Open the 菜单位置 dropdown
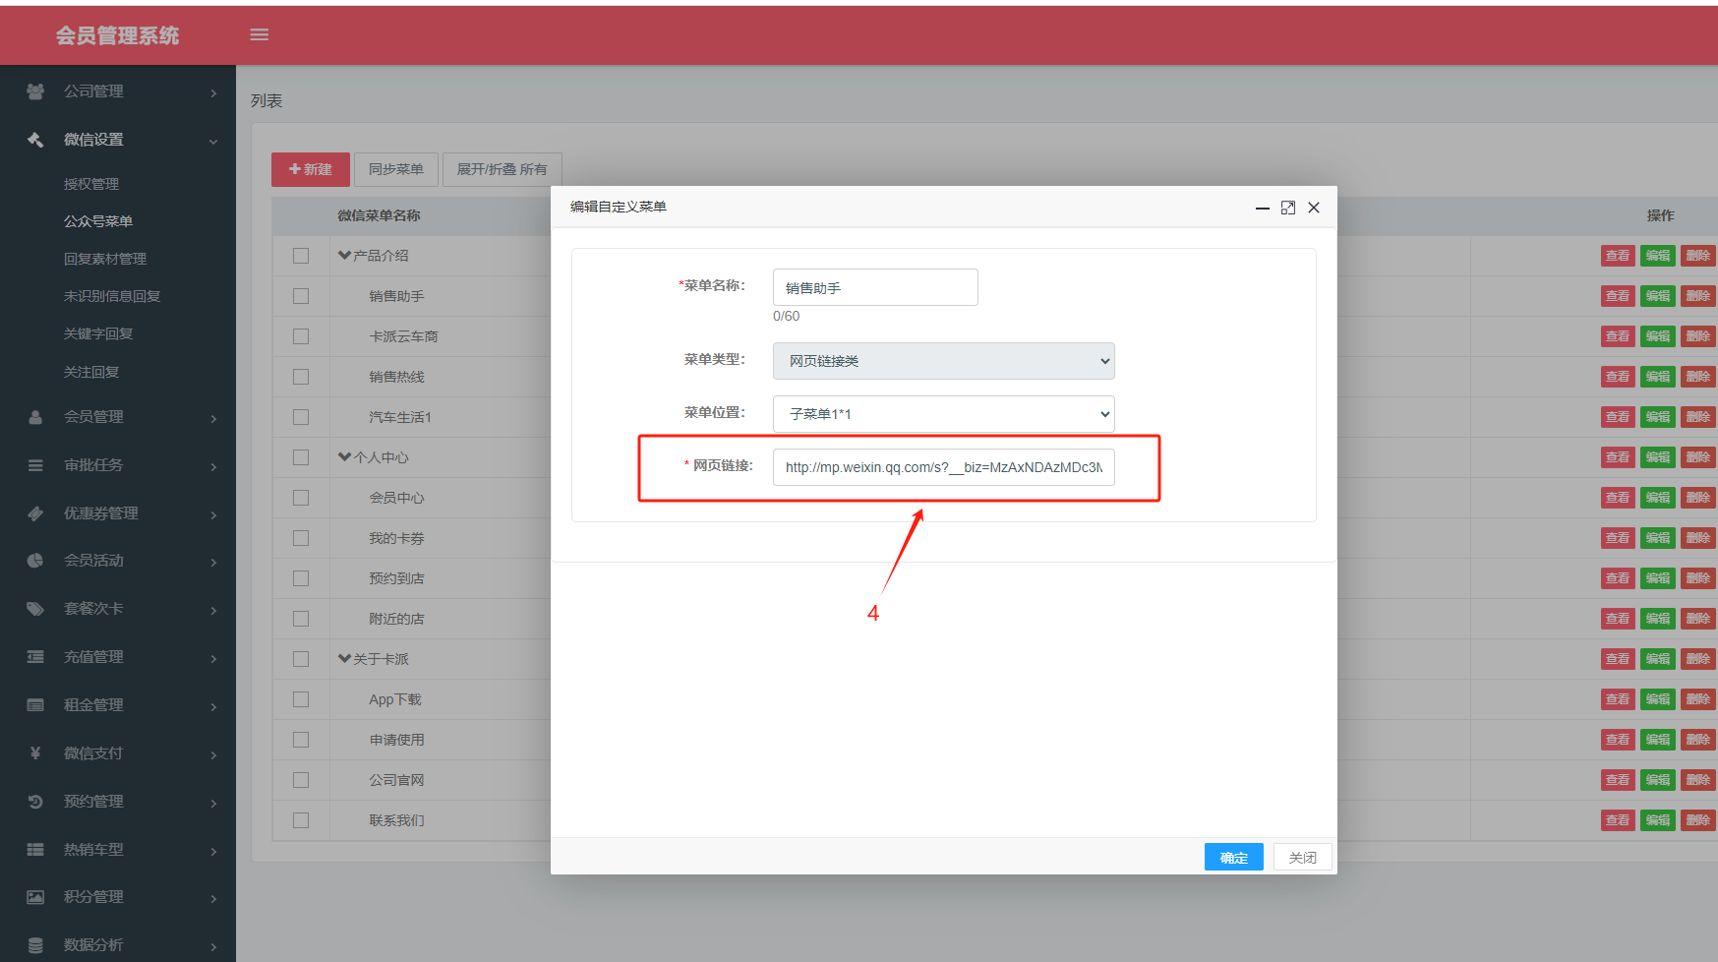This screenshot has width=1718, height=962. point(943,414)
